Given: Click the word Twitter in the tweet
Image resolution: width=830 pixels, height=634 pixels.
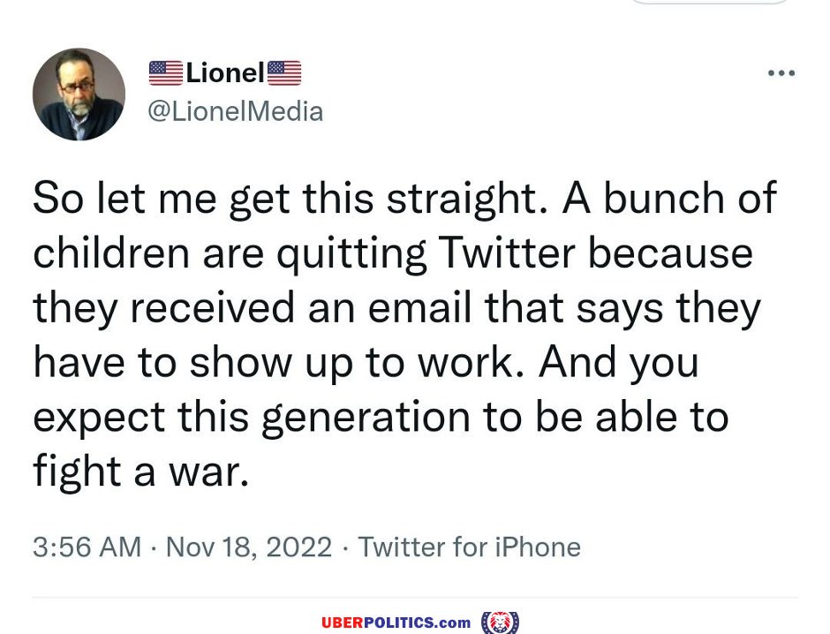Looking at the screenshot, I should 507,253.
